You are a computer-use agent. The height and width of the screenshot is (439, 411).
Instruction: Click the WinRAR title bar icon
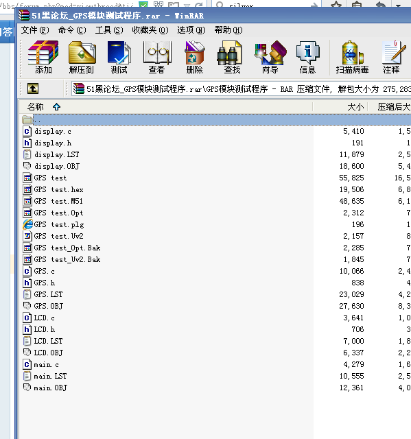[x=24, y=15]
